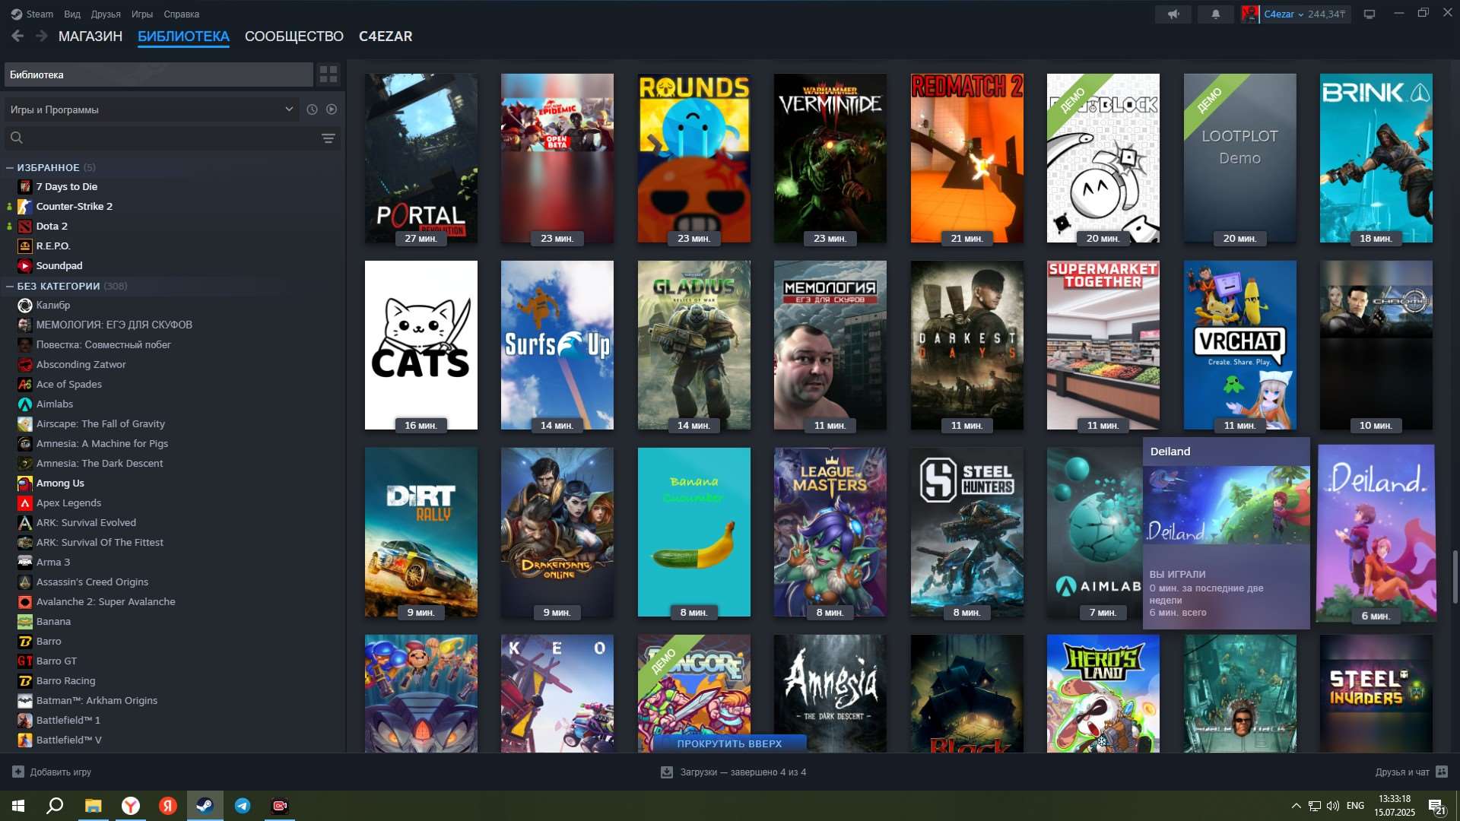Click the forward navigation arrow
Viewport: 1460px width, 821px height.
(x=42, y=36)
